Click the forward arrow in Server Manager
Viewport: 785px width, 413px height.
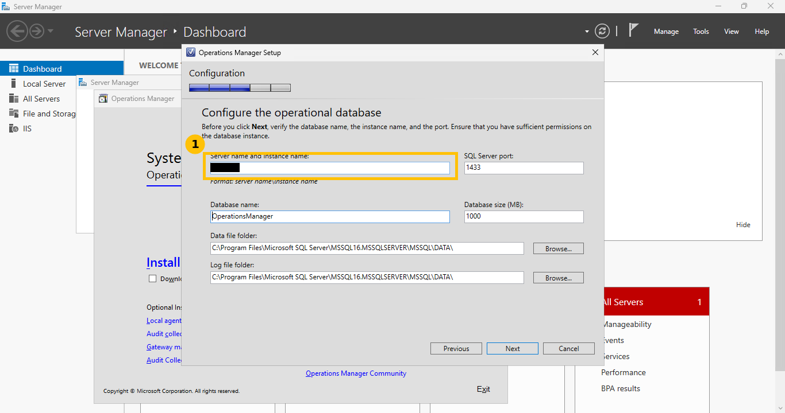(x=37, y=31)
